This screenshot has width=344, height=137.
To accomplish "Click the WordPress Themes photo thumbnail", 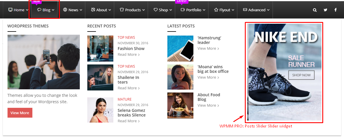I will click(x=44, y=62).
